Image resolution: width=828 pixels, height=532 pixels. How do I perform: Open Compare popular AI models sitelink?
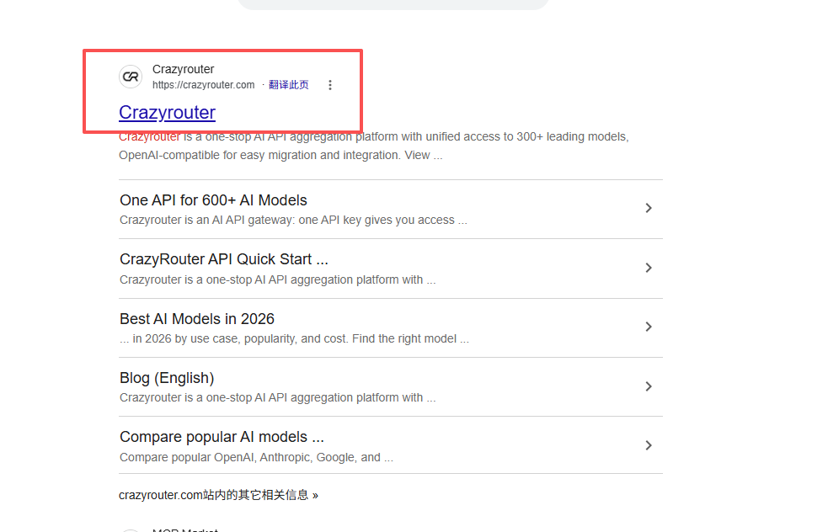(222, 437)
